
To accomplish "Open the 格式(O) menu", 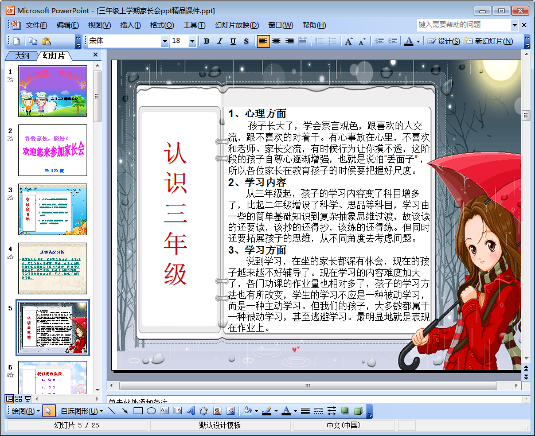I will tap(162, 25).
